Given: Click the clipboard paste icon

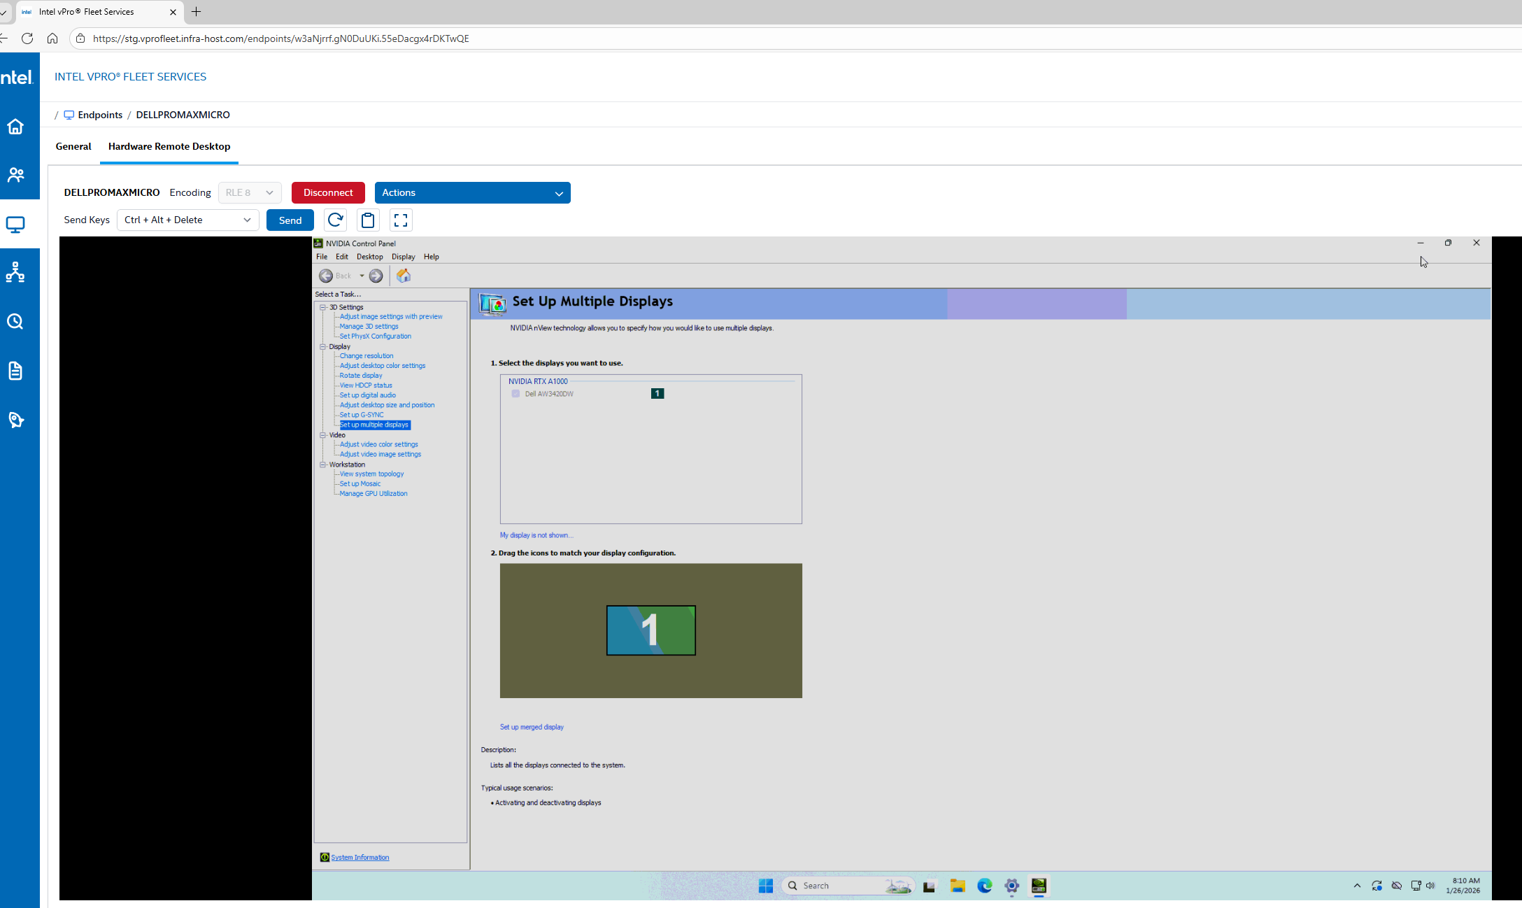Looking at the screenshot, I should coord(368,220).
